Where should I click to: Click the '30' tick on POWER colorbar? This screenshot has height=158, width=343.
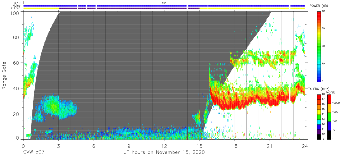(x=323, y=28)
